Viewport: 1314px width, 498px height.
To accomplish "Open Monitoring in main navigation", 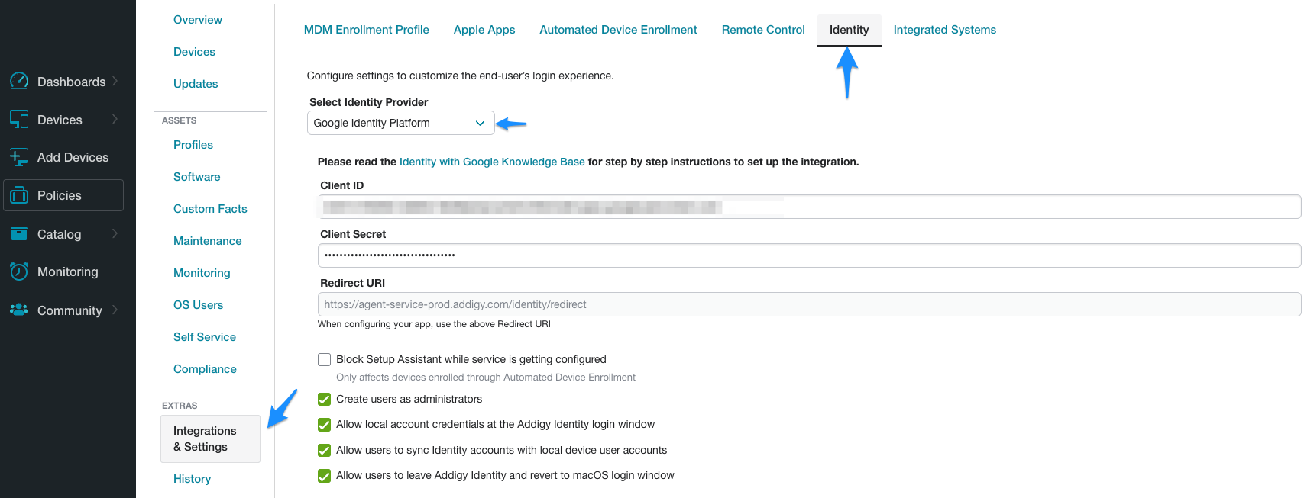I will pos(67,271).
